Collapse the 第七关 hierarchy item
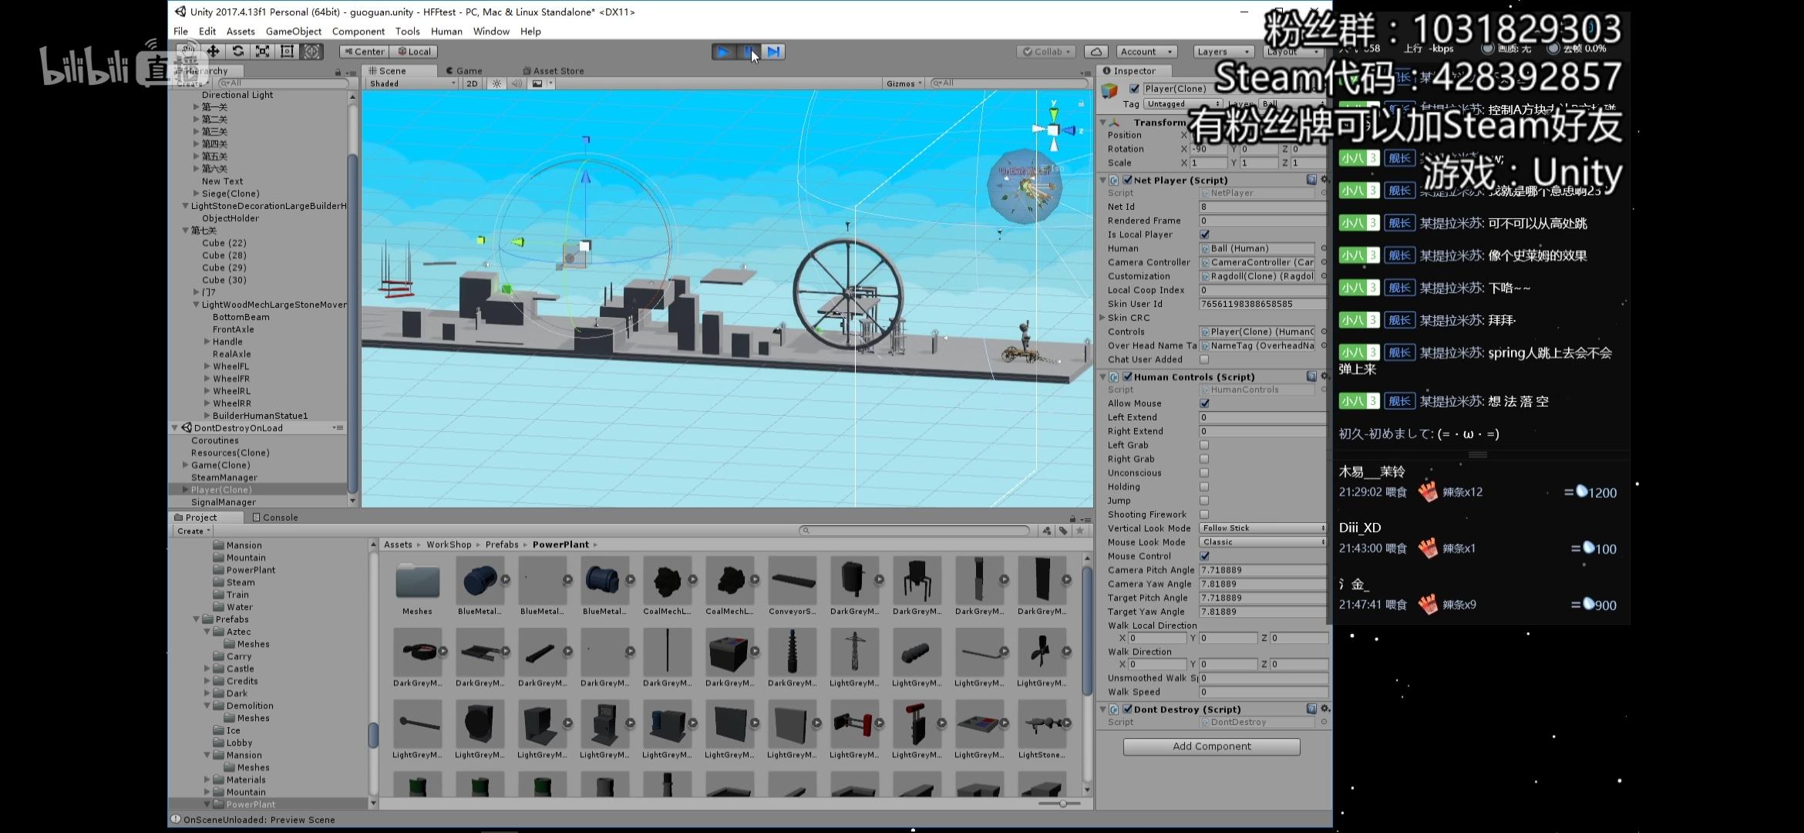1804x833 pixels. tap(185, 231)
